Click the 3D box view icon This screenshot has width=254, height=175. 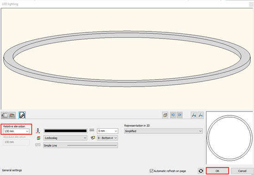(x=165, y=115)
